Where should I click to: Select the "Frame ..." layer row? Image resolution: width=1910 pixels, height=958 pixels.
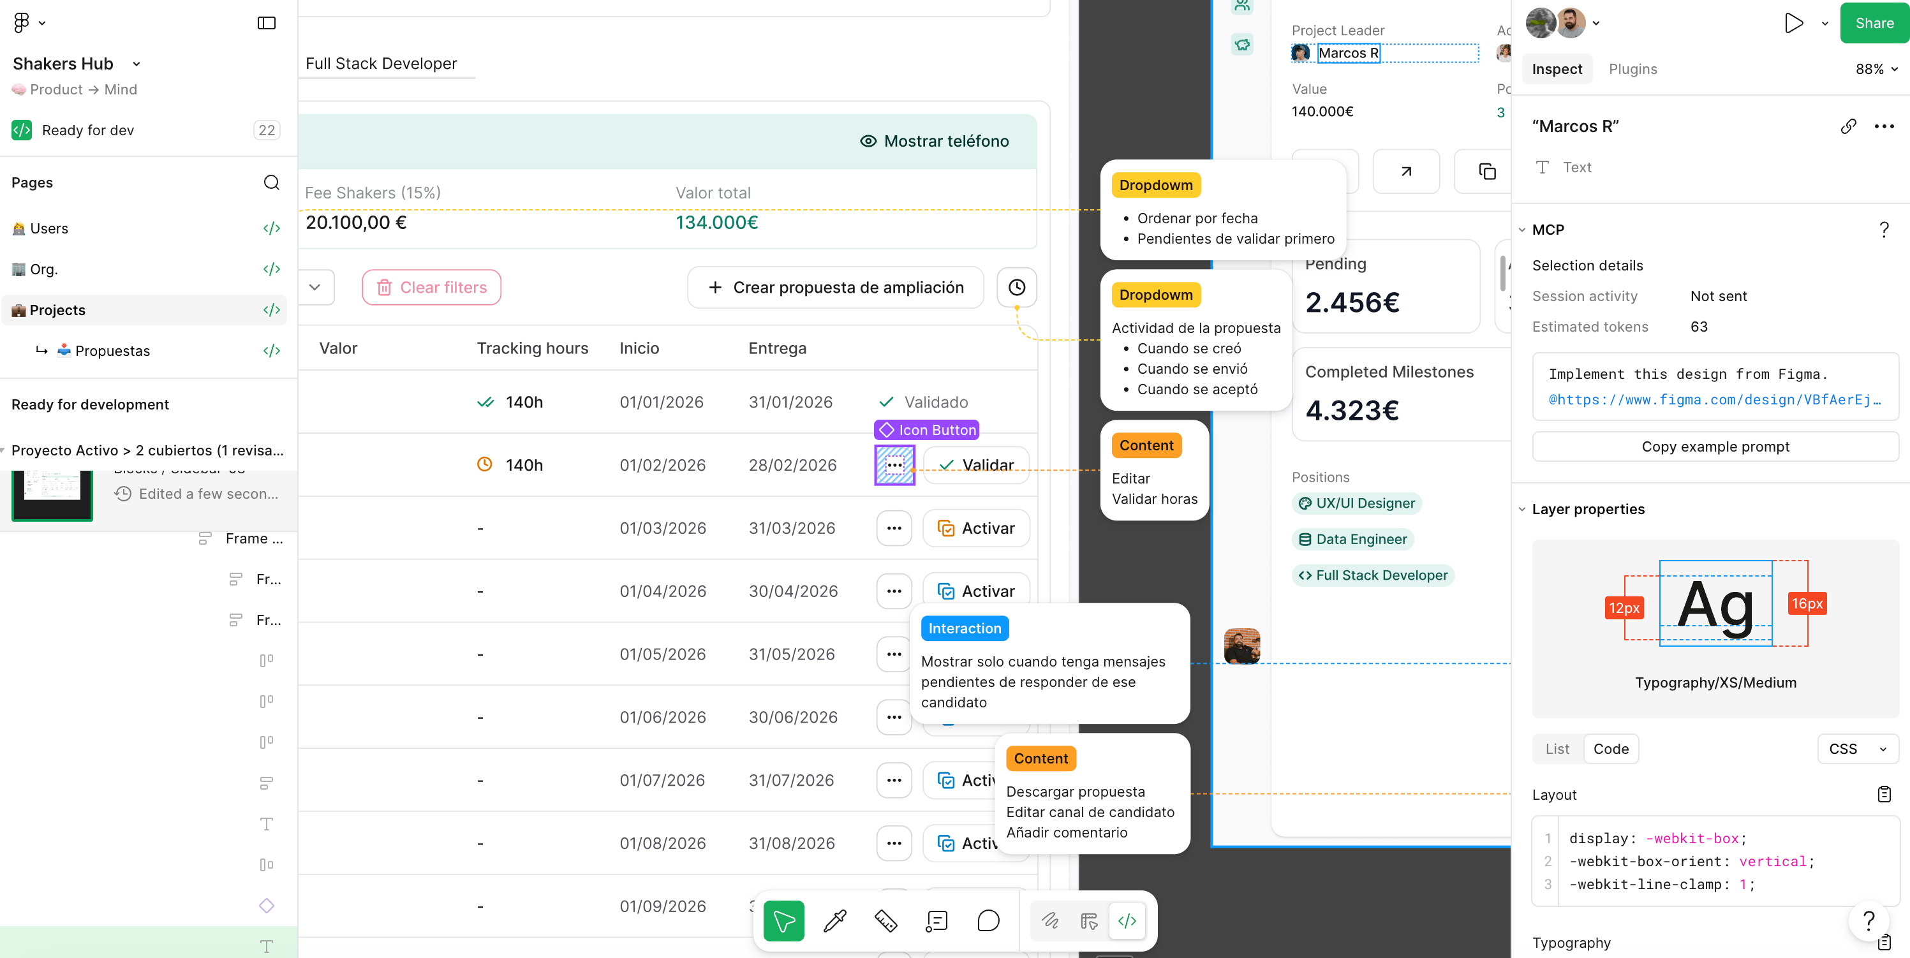pyautogui.click(x=242, y=538)
